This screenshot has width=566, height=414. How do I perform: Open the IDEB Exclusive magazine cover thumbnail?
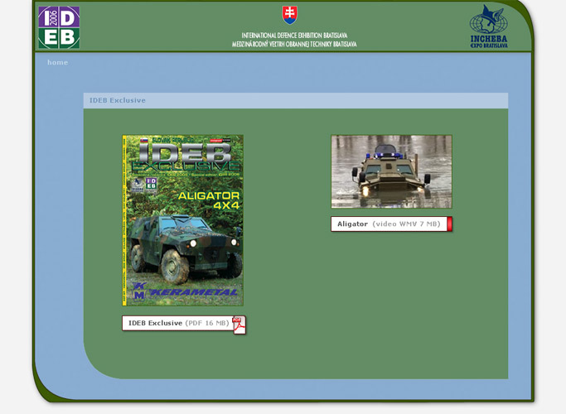(182, 220)
